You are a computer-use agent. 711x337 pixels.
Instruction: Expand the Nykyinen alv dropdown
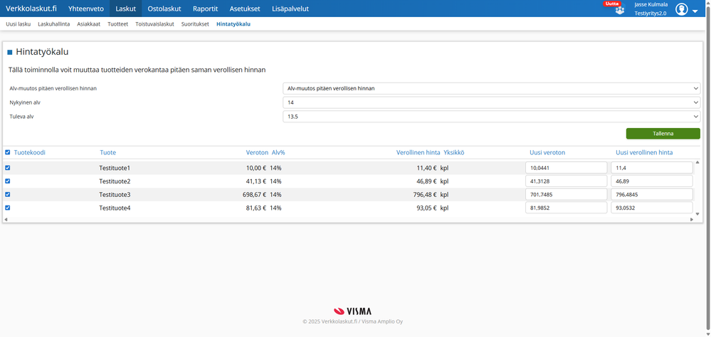492,102
